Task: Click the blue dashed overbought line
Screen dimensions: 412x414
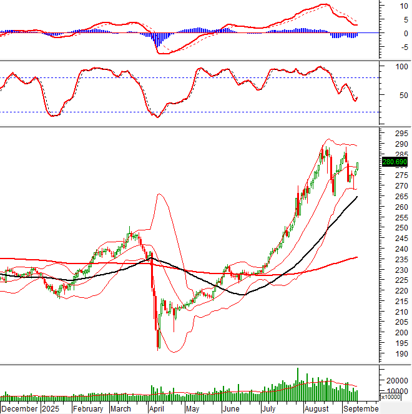Action: tap(187, 77)
